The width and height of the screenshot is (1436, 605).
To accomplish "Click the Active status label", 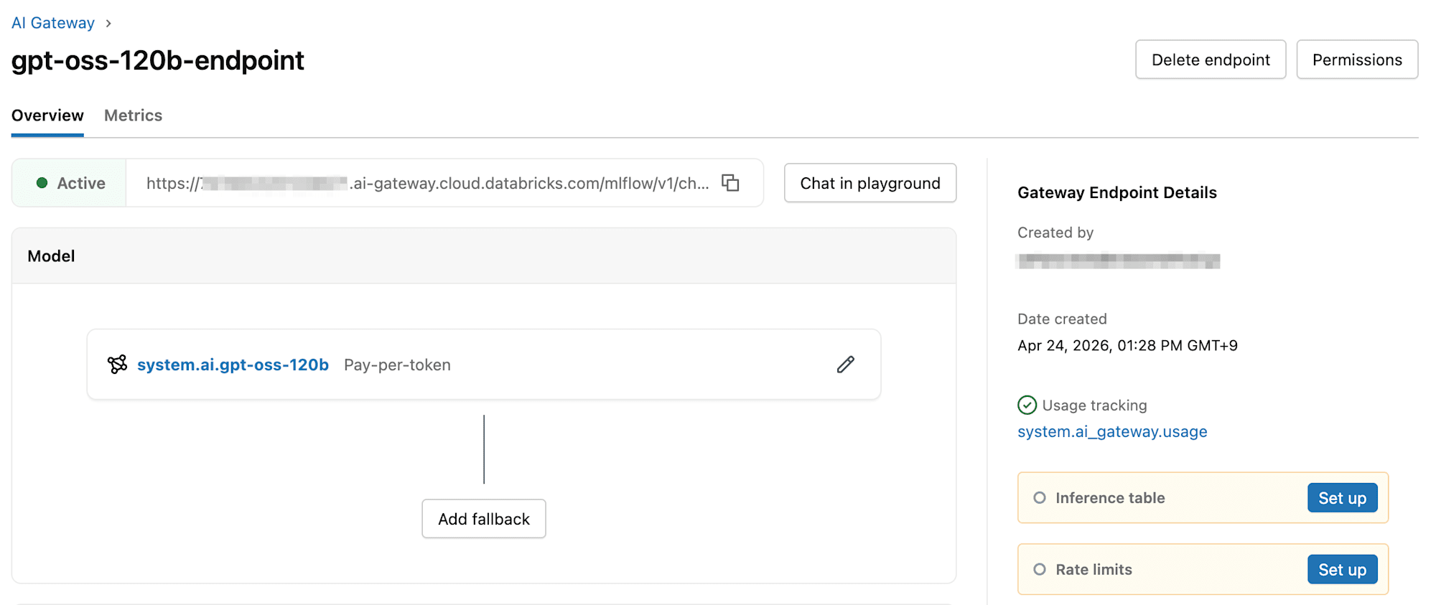I will [x=81, y=183].
